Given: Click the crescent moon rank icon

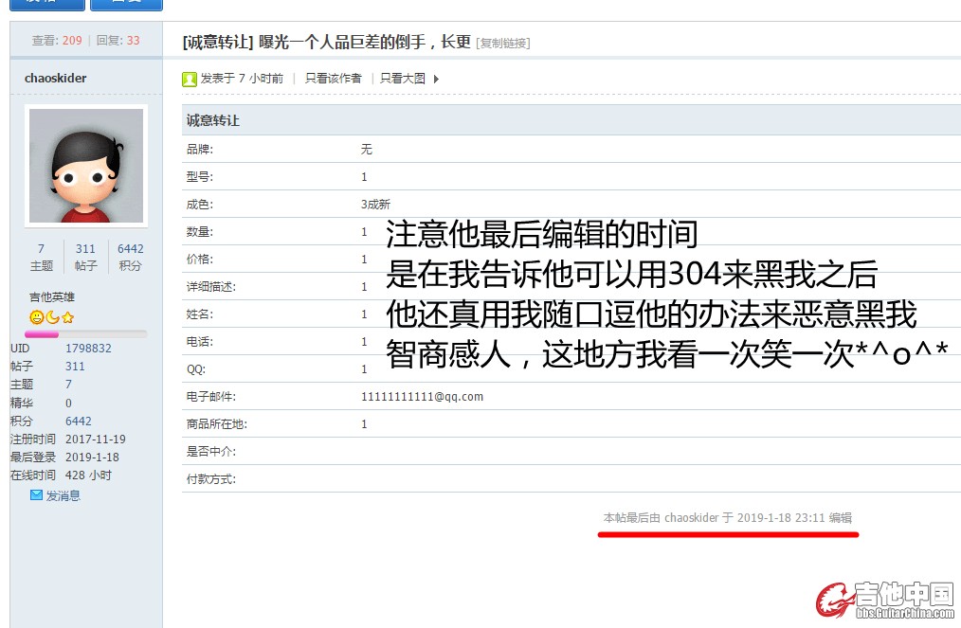Looking at the screenshot, I should [52, 317].
